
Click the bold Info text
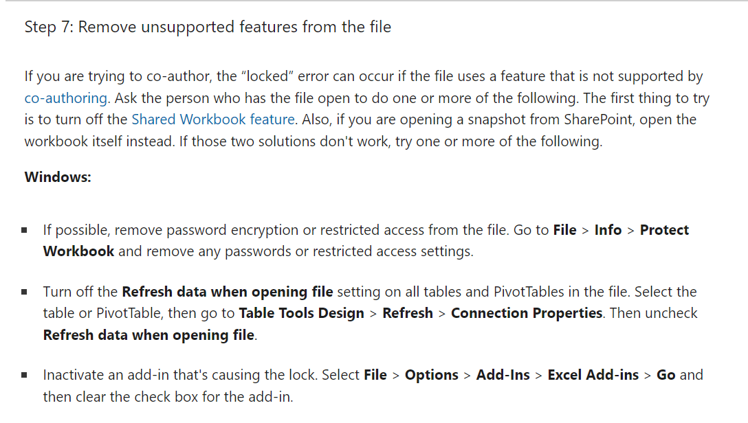point(608,230)
